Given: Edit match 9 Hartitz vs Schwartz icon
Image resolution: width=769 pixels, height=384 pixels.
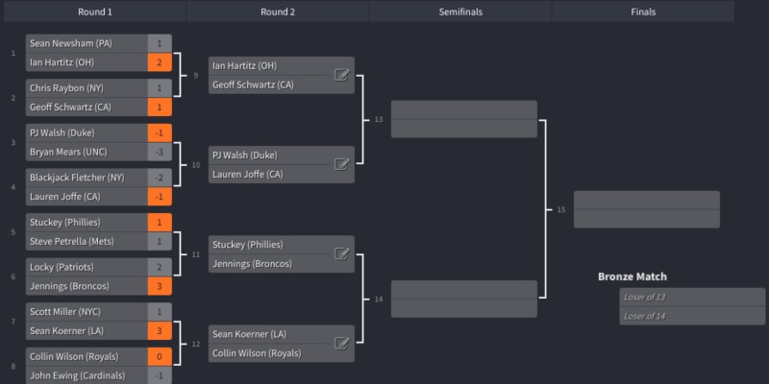Looking at the screenshot, I should [x=342, y=75].
